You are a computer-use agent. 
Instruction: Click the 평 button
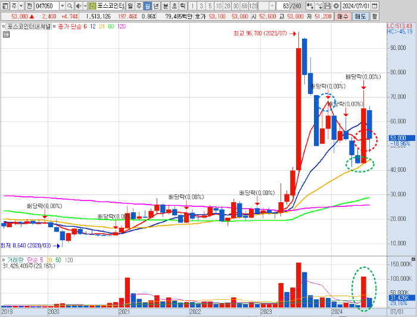point(375,17)
